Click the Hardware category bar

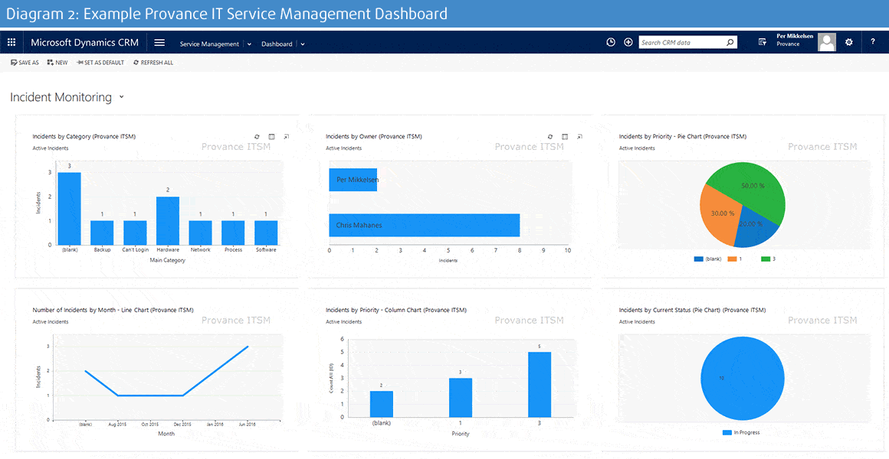coord(168,221)
